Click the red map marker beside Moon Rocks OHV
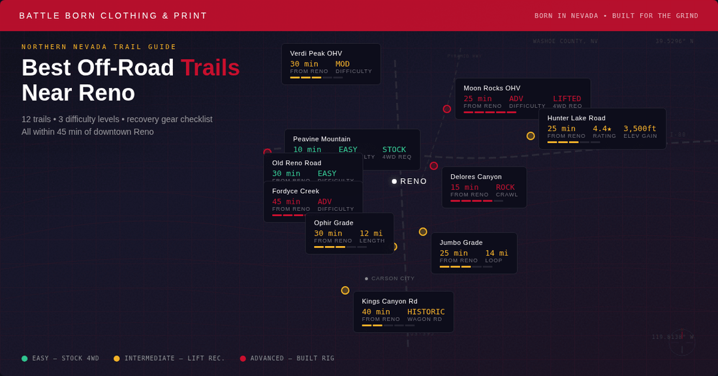The image size is (718, 376). [x=447, y=109]
